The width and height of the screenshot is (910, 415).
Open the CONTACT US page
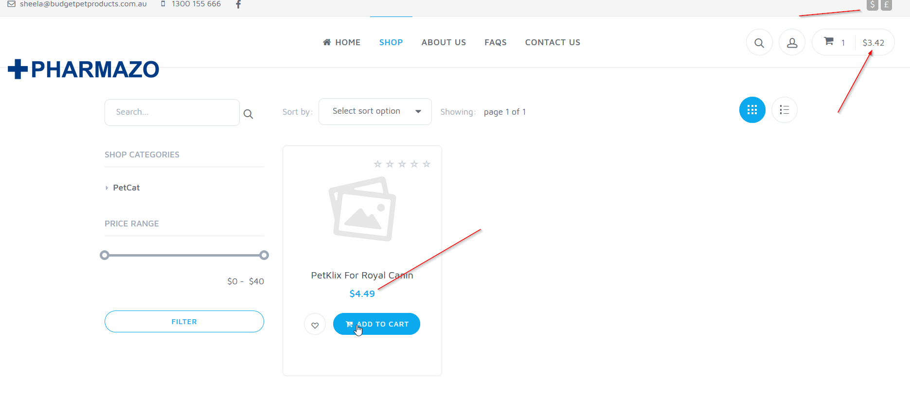click(x=553, y=42)
